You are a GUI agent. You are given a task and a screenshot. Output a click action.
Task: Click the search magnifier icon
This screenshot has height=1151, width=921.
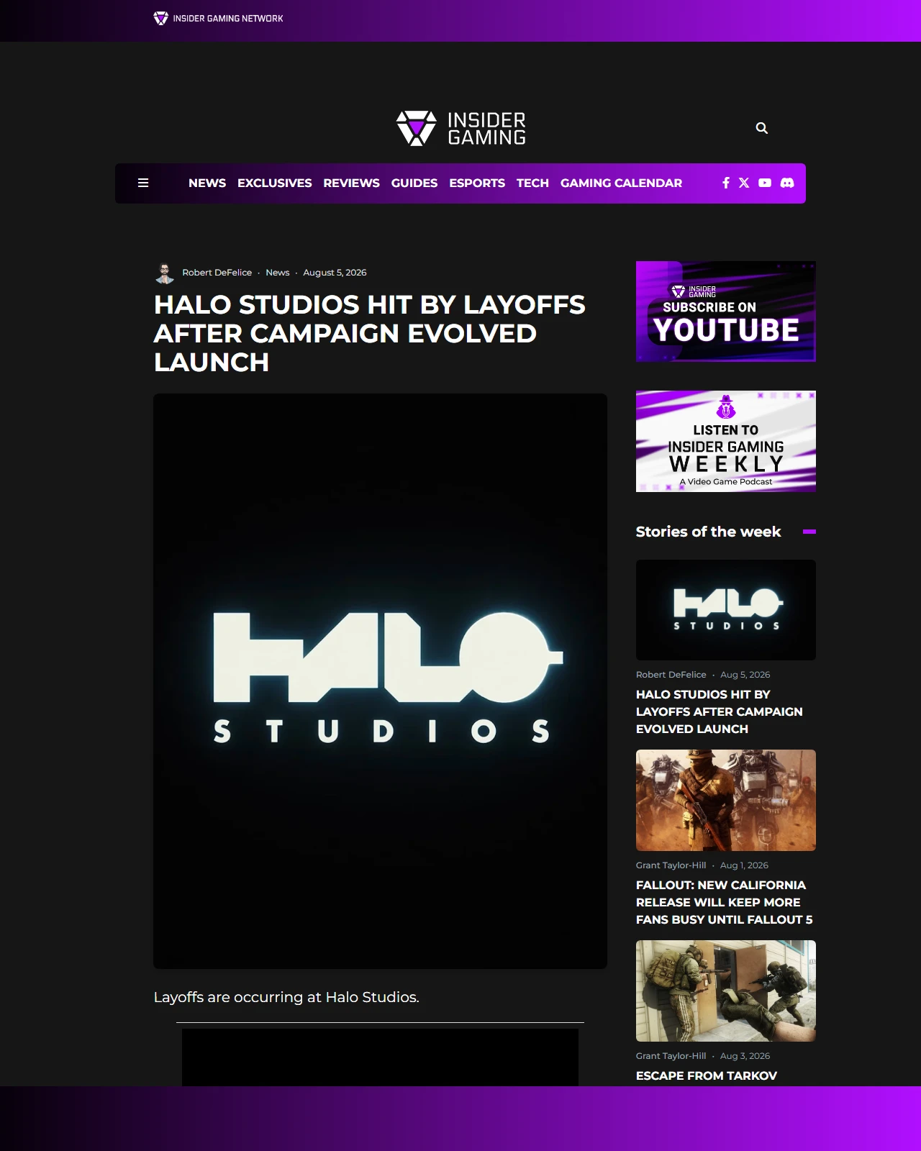tap(762, 128)
